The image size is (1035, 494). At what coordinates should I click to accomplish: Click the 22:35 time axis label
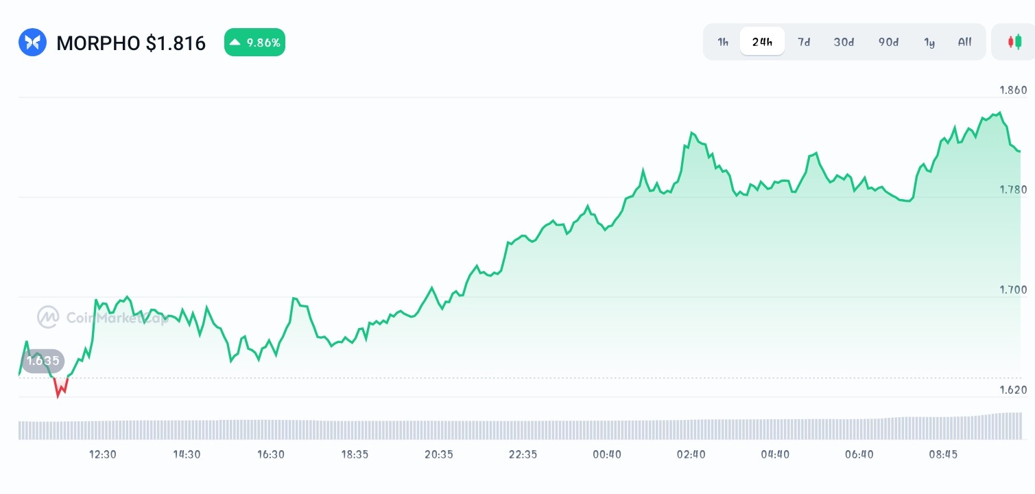pyautogui.click(x=523, y=454)
